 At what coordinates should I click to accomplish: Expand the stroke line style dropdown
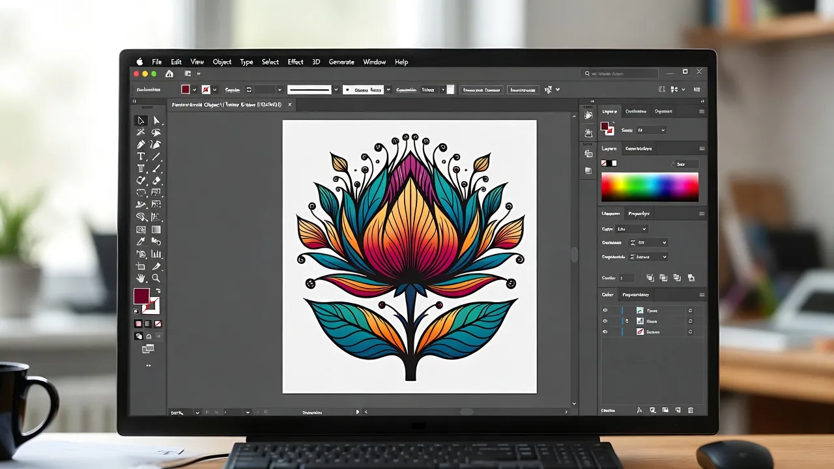pos(336,90)
